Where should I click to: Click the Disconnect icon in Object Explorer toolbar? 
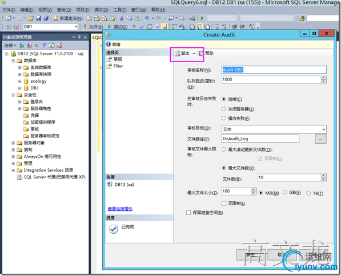[x=29, y=46]
